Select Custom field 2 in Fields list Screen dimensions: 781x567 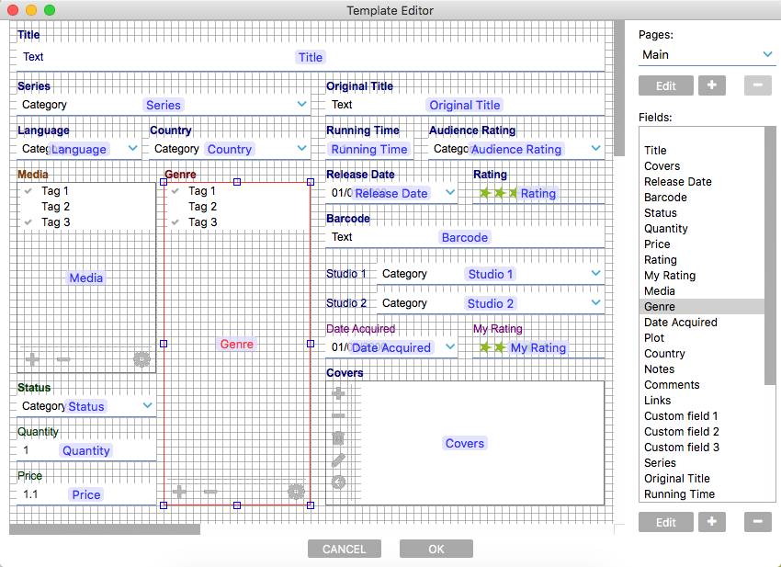coord(702,432)
